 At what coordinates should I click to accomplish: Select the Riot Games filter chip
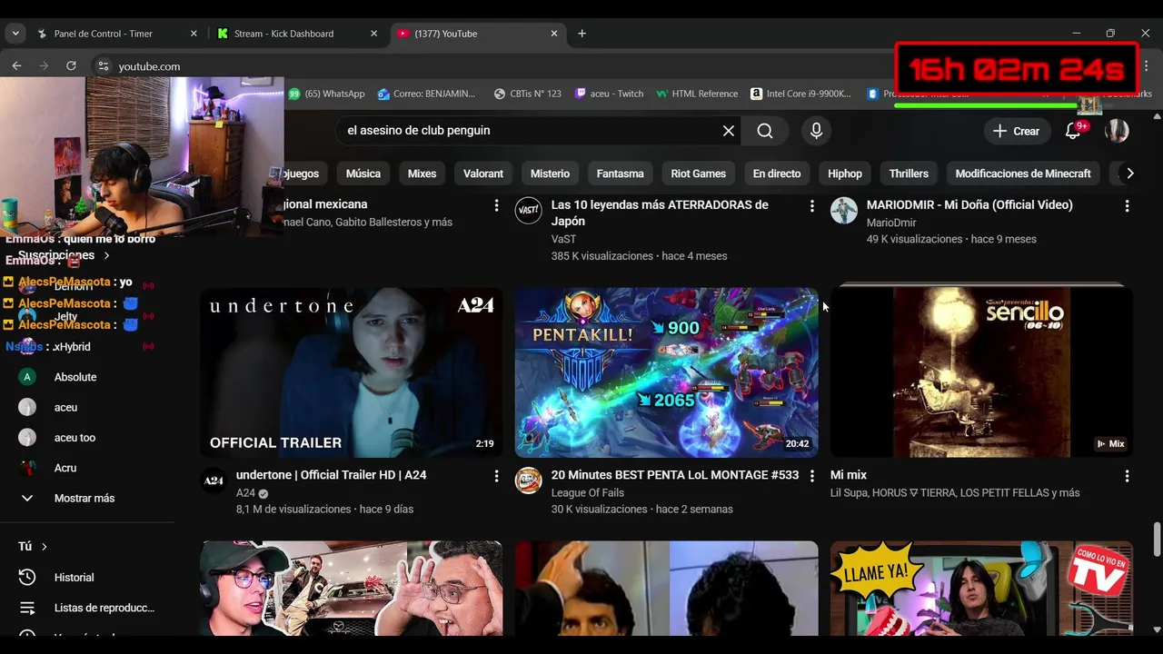pyautogui.click(x=699, y=173)
